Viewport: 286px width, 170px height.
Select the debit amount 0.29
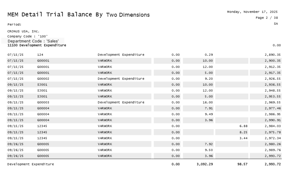click(x=209, y=55)
